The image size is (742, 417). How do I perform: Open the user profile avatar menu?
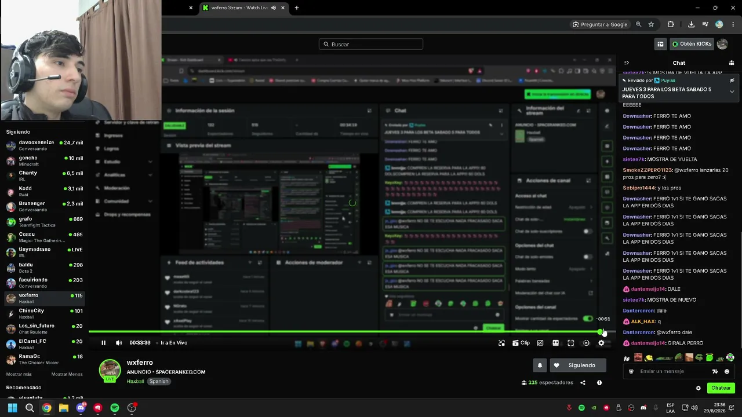coord(722,44)
